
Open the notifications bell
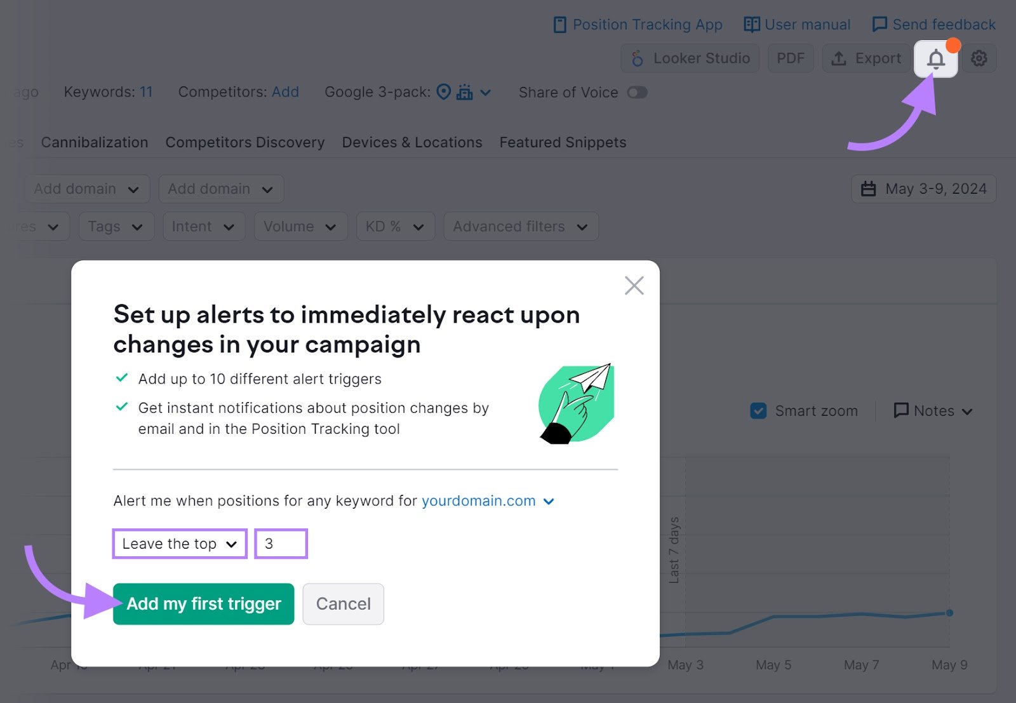[935, 58]
